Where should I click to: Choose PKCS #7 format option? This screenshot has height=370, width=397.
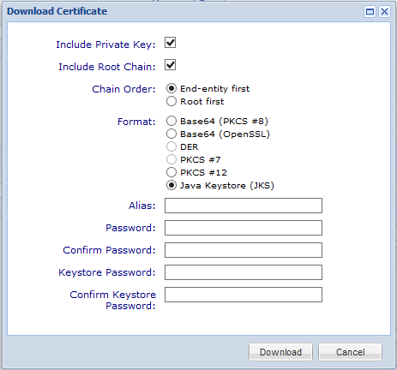(x=171, y=159)
